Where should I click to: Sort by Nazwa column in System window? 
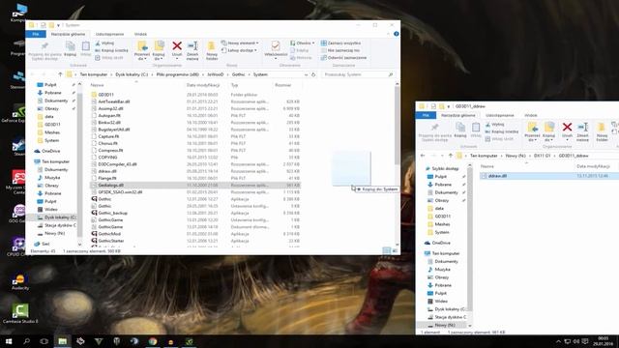point(97,85)
